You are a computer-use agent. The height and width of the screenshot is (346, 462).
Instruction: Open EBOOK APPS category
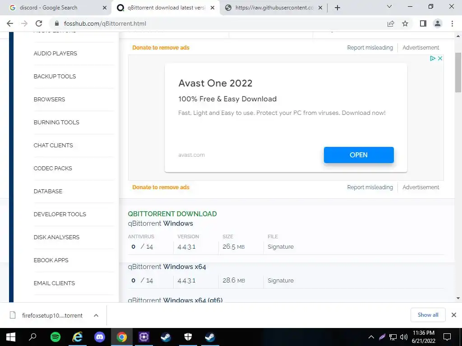pos(51,260)
